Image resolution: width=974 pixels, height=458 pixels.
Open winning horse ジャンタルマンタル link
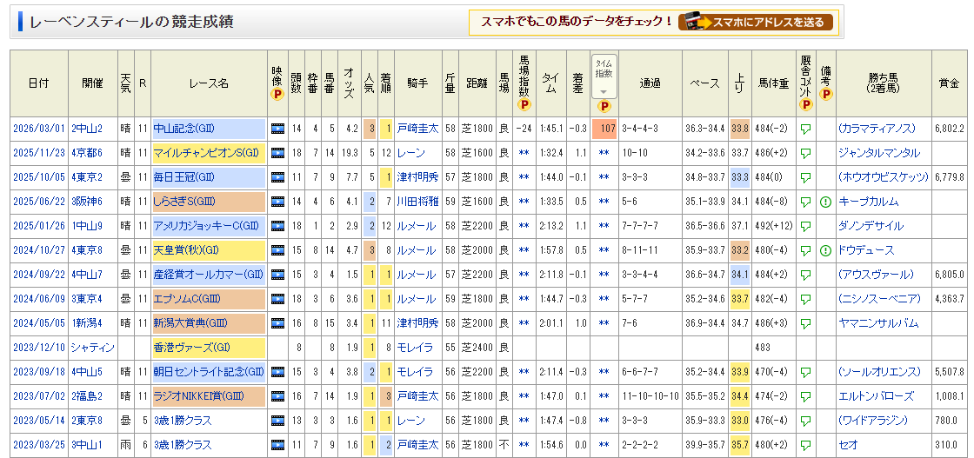tap(878, 153)
